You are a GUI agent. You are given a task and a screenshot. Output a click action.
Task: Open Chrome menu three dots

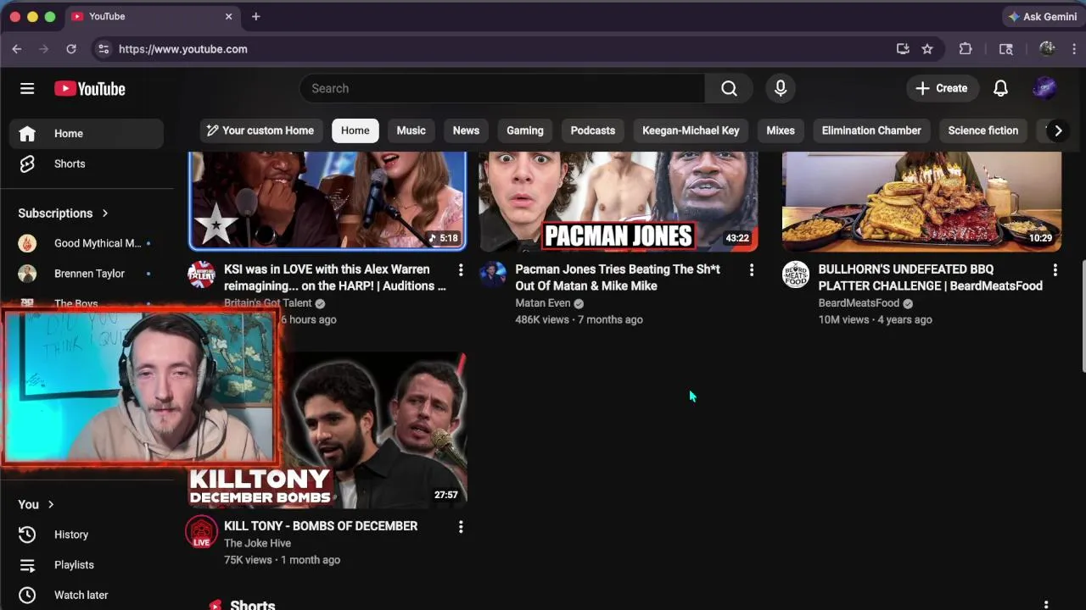point(1074,49)
